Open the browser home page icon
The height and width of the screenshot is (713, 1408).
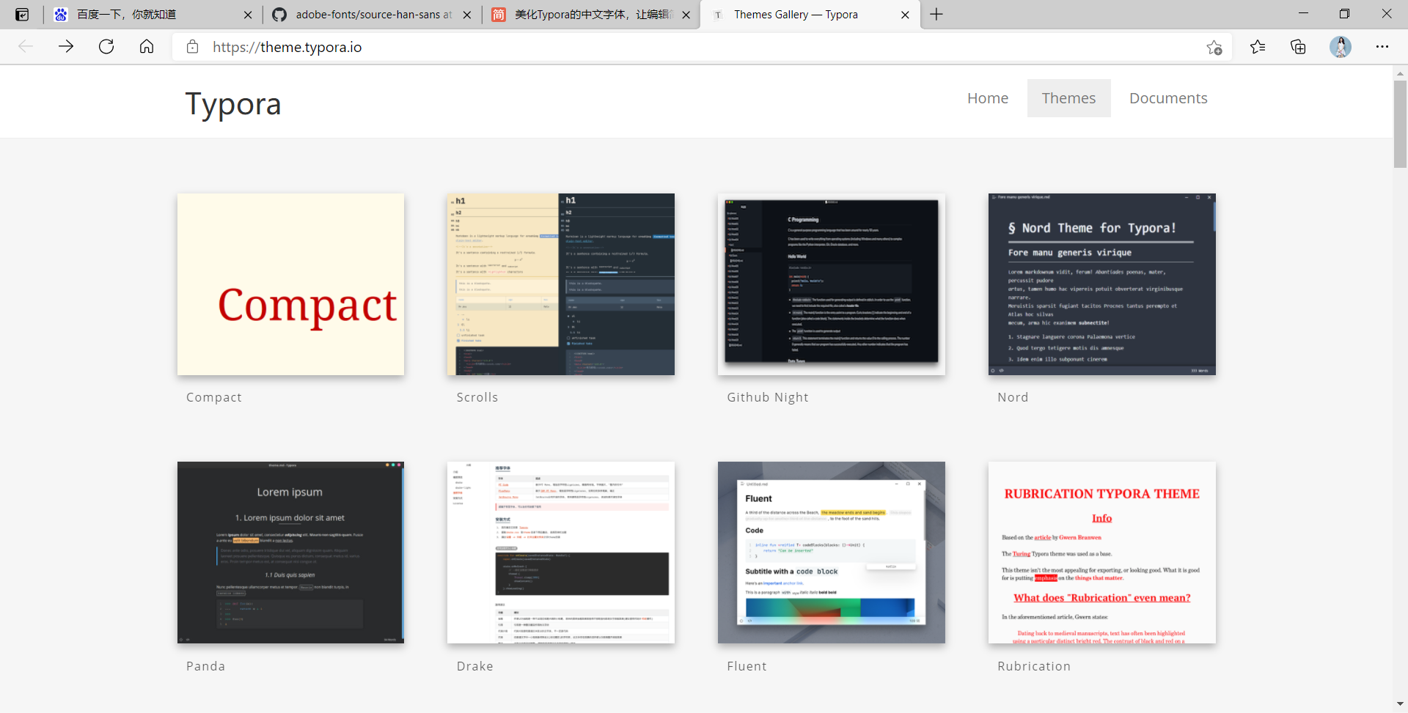tap(147, 47)
